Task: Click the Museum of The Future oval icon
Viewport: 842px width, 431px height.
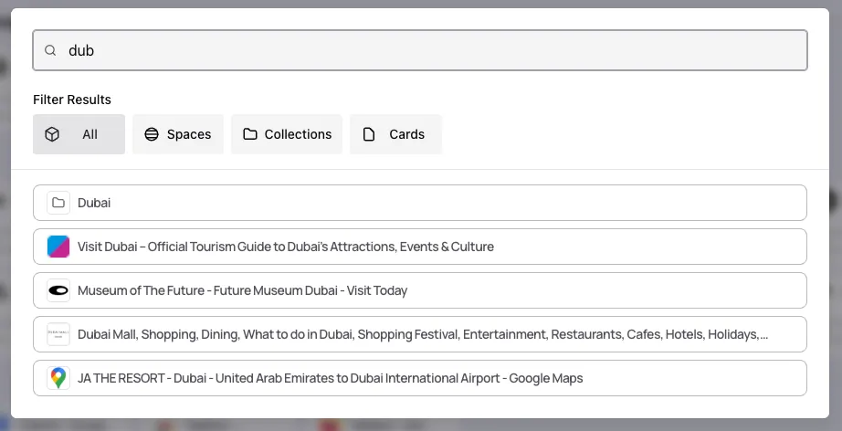Action: [x=58, y=290]
